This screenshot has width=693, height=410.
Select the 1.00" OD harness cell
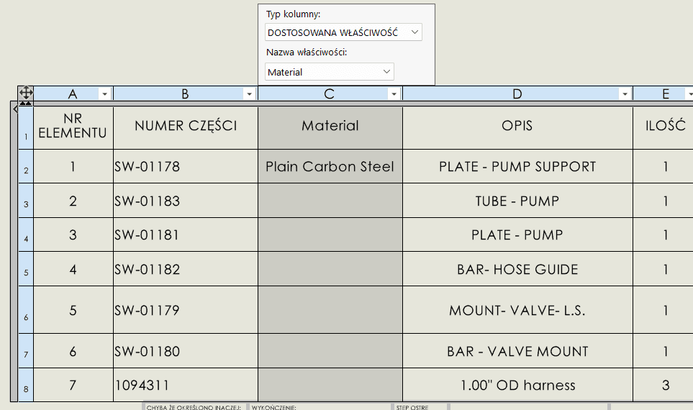pyautogui.click(x=517, y=386)
